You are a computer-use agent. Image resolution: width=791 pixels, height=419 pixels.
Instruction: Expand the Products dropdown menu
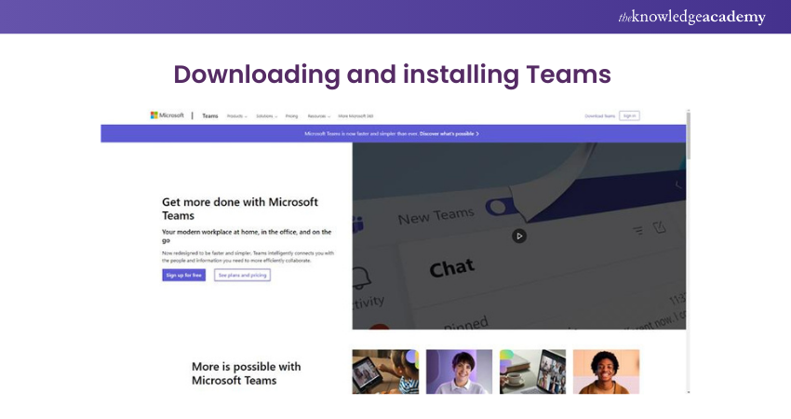tap(237, 116)
